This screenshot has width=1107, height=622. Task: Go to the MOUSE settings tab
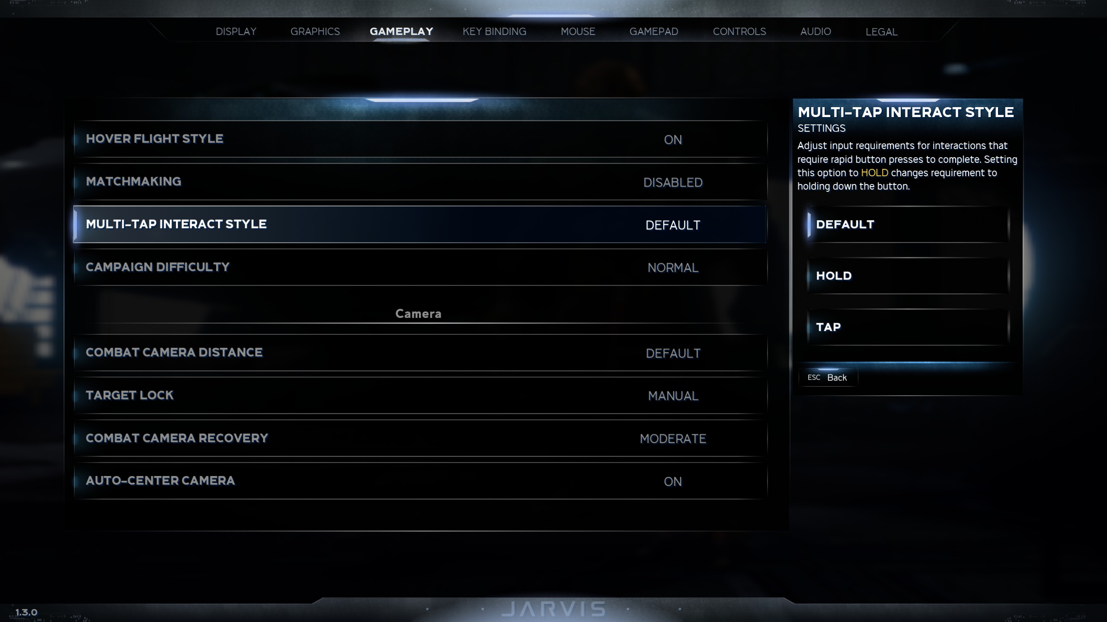point(578,32)
